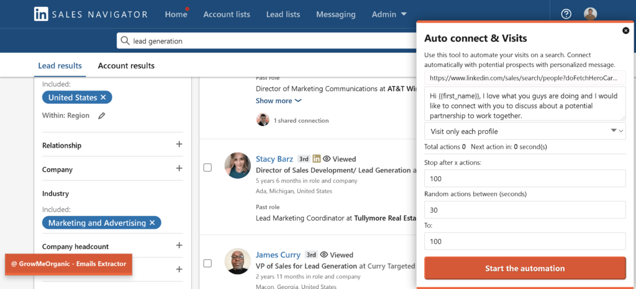This screenshot has width=636, height=289.
Task: Click the To: field with 100
Action: coord(525,241)
